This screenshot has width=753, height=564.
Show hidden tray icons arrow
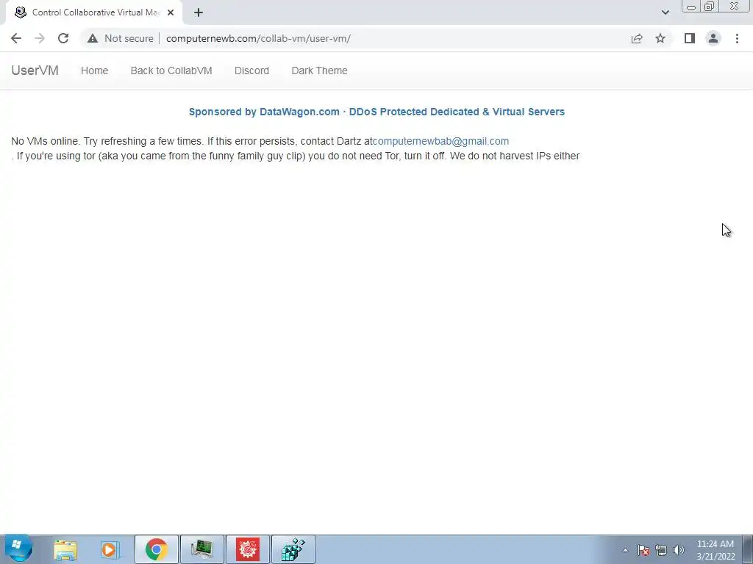625,550
